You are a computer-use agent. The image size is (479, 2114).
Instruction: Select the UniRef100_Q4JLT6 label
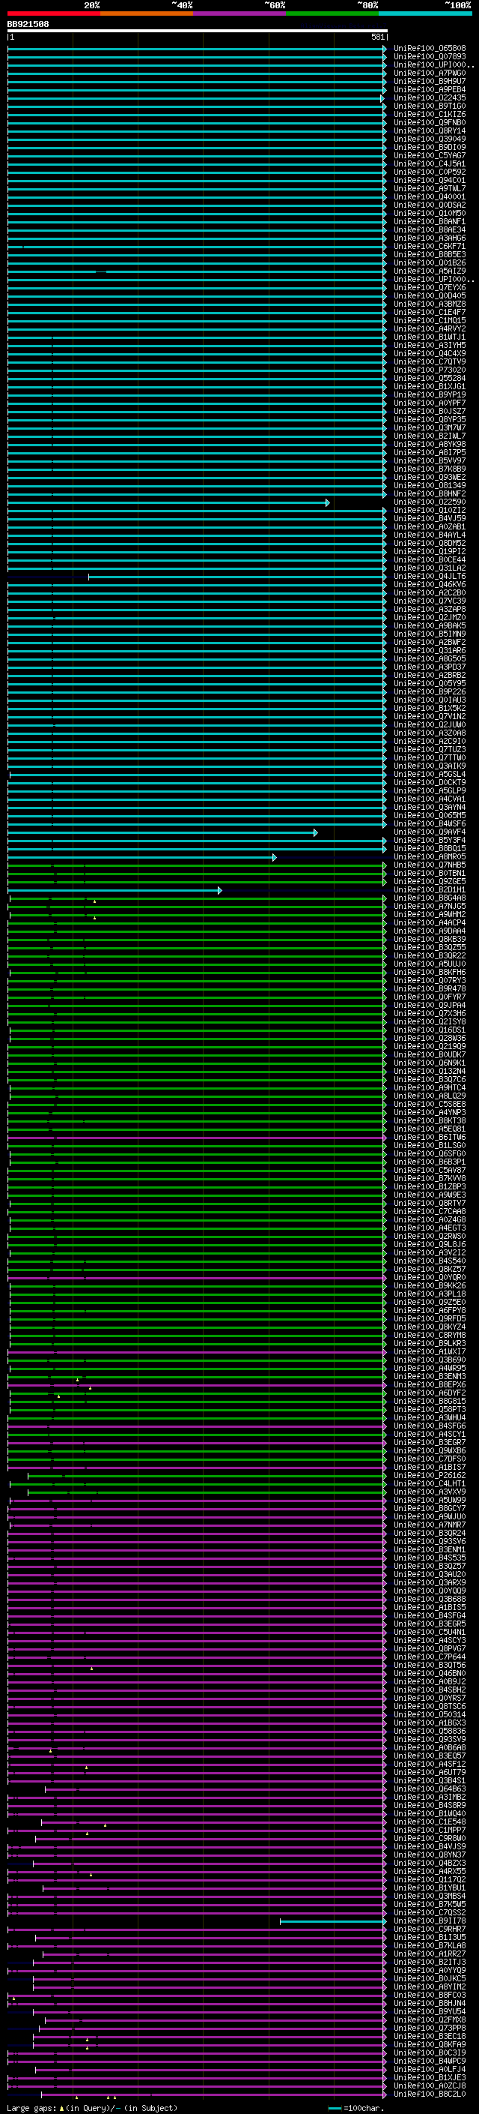(430, 577)
